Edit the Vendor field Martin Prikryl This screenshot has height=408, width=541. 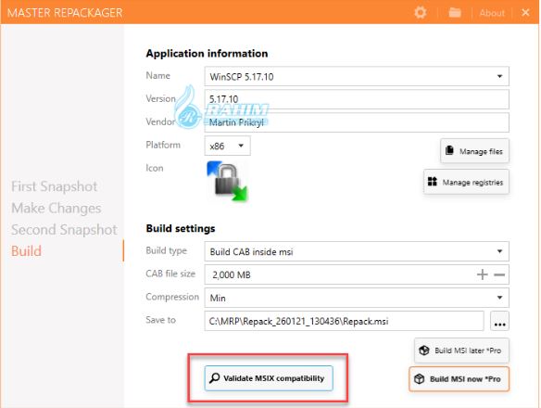click(x=357, y=122)
